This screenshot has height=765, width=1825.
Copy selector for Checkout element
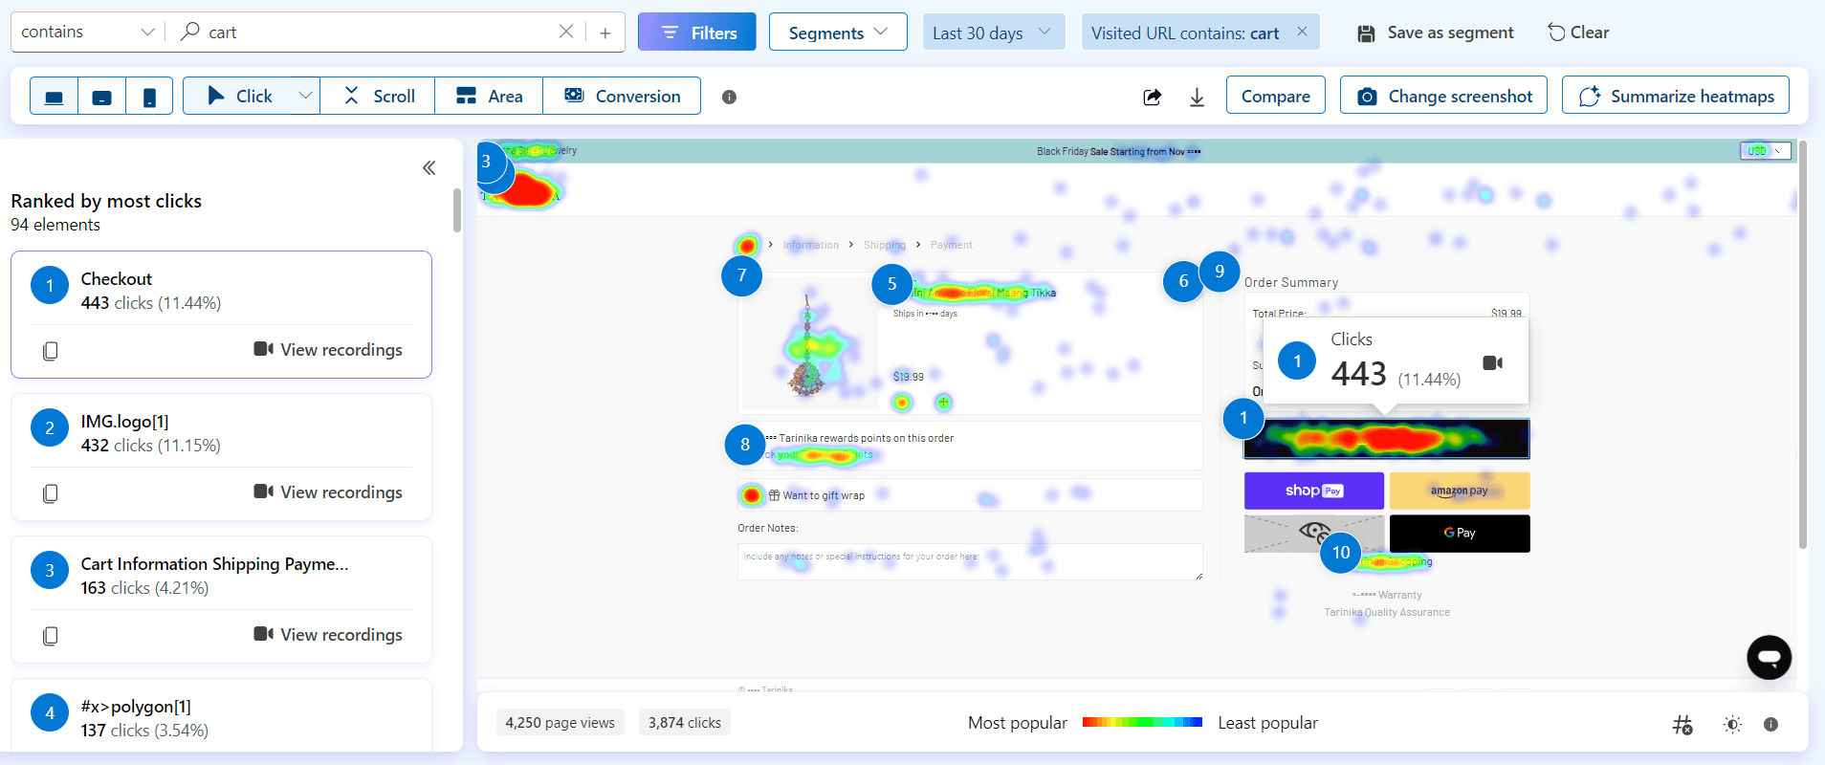pyautogui.click(x=51, y=351)
